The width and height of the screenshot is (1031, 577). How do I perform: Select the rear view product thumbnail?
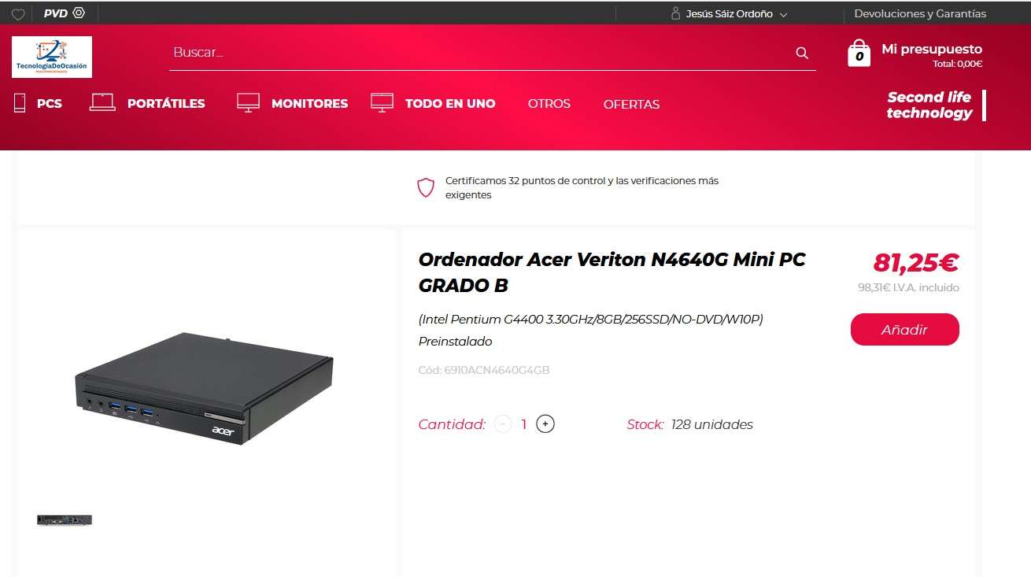tap(65, 520)
